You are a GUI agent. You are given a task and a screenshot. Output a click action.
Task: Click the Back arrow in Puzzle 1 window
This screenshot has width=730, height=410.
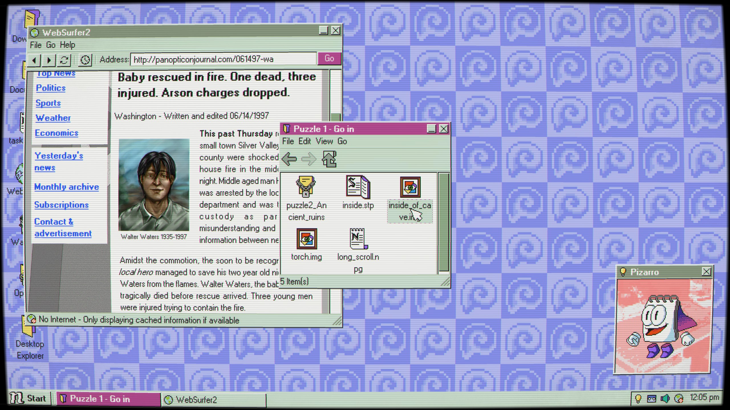pos(289,159)
